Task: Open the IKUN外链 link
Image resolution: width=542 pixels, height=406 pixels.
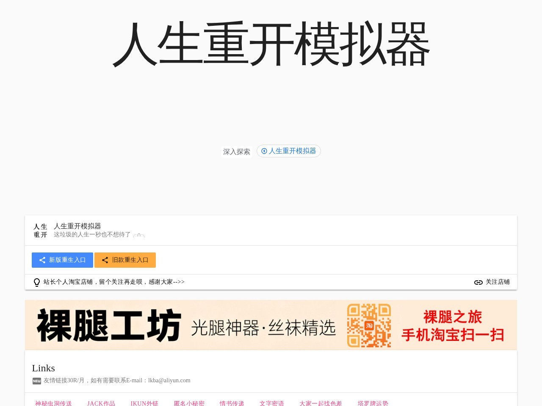Action: (144, 403)
